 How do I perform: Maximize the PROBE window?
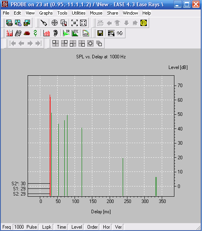pos(187,4)
